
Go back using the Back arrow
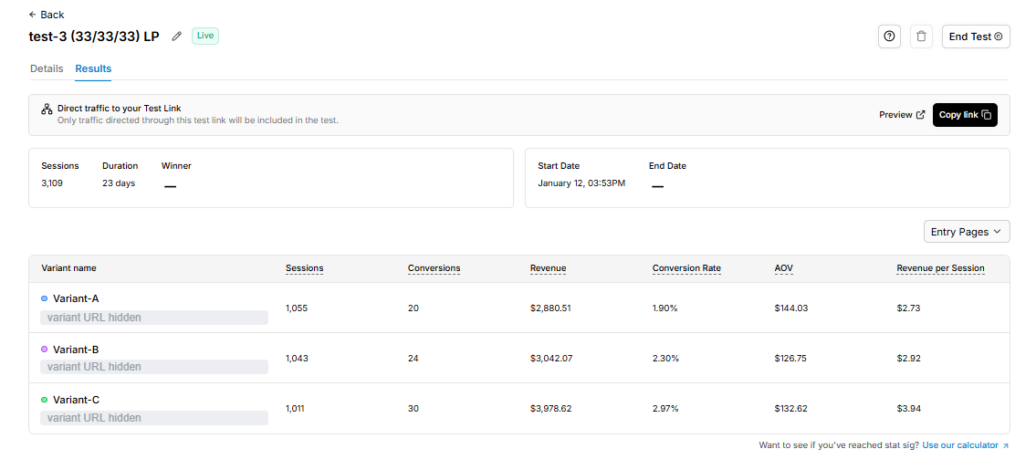tap(47, 15)
